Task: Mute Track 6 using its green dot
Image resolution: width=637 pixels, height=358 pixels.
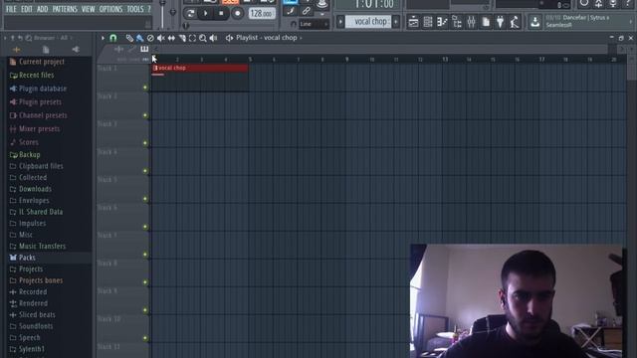Action: [145, 227]
